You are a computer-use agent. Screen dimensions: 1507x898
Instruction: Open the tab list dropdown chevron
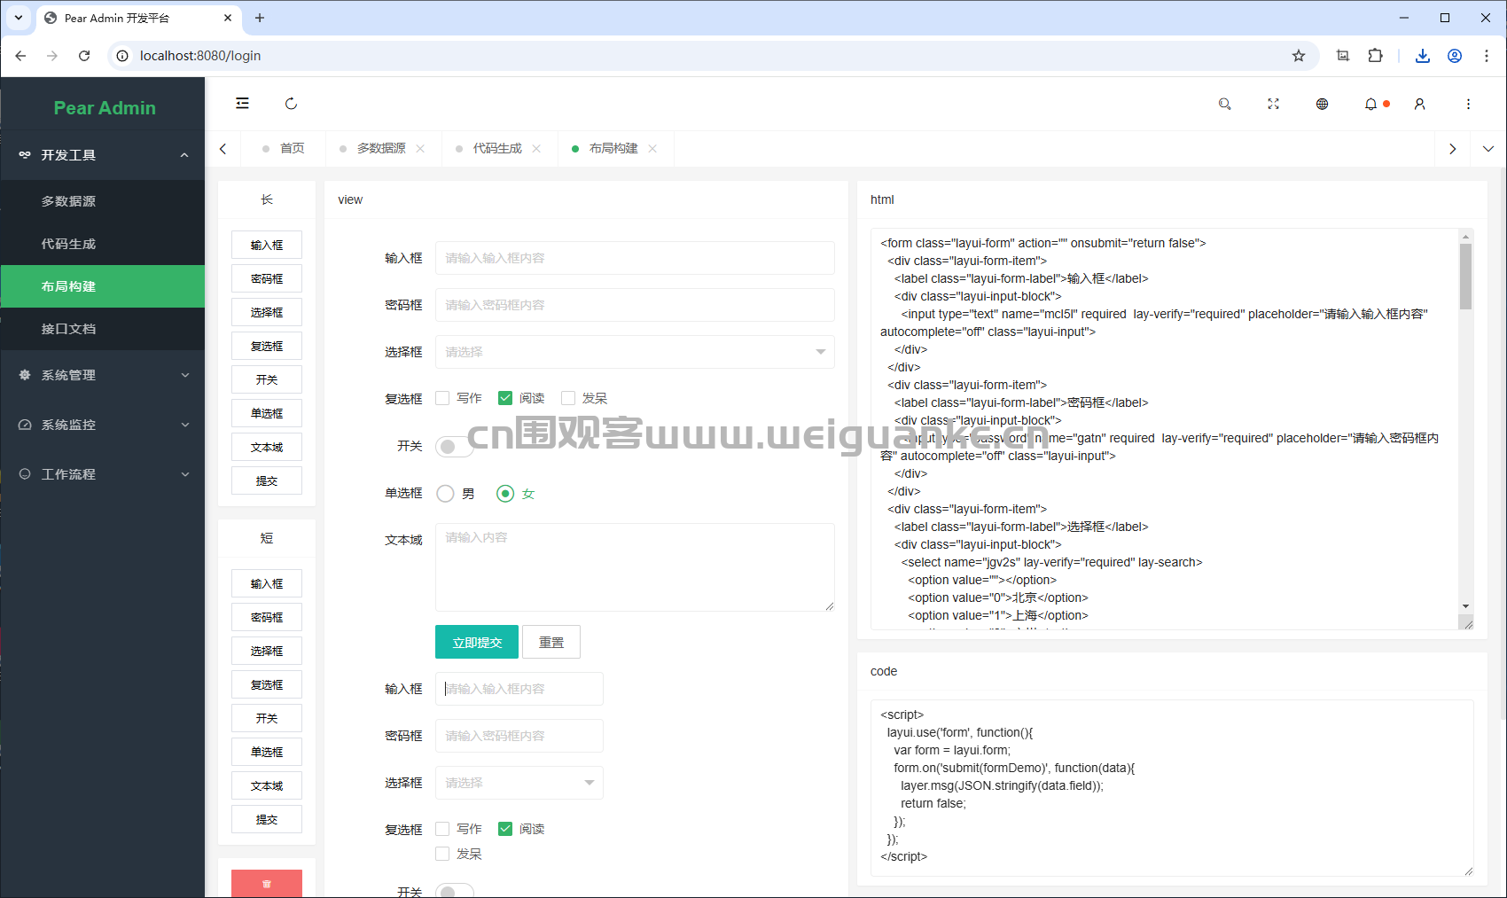coord(1488,149)
